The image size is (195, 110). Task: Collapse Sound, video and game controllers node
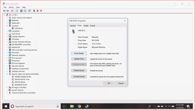tap(7, 74)
